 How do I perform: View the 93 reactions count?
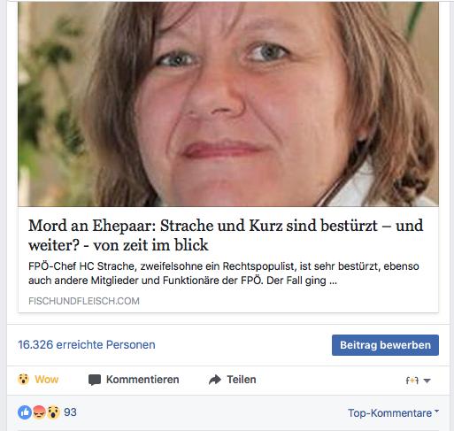[x=70, y=412]
